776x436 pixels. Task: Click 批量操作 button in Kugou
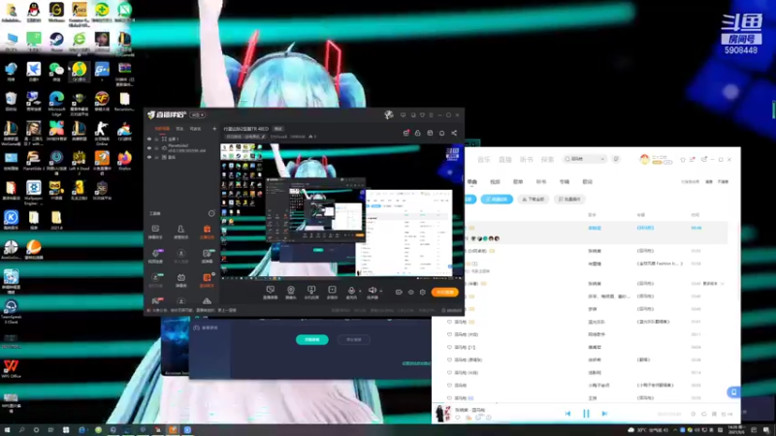pyautogui.click(x=569, y=200)
